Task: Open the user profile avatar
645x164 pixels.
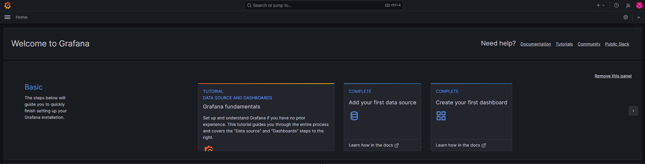Action: (639, 5)
